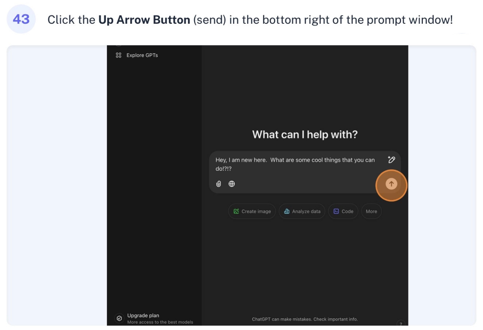Focus the prompt text starting "Hey, I am new here"
The image size is (483, 330).
click(x=295, y=164)
